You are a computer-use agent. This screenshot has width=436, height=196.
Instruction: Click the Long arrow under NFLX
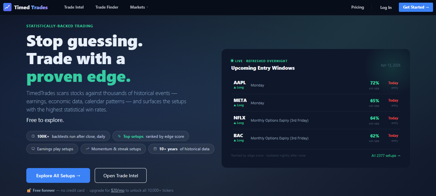(235, 123)
